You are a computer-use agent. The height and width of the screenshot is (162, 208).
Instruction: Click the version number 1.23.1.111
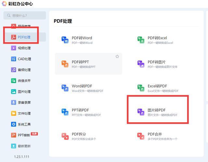(22, 157)
